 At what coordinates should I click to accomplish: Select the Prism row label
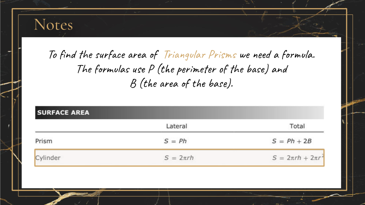44,141
